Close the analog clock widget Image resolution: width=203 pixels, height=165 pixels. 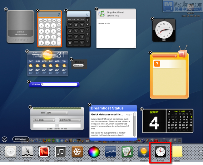152,19
